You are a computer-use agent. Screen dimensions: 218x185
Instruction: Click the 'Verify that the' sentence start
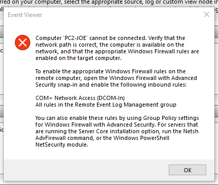(167, 38)
